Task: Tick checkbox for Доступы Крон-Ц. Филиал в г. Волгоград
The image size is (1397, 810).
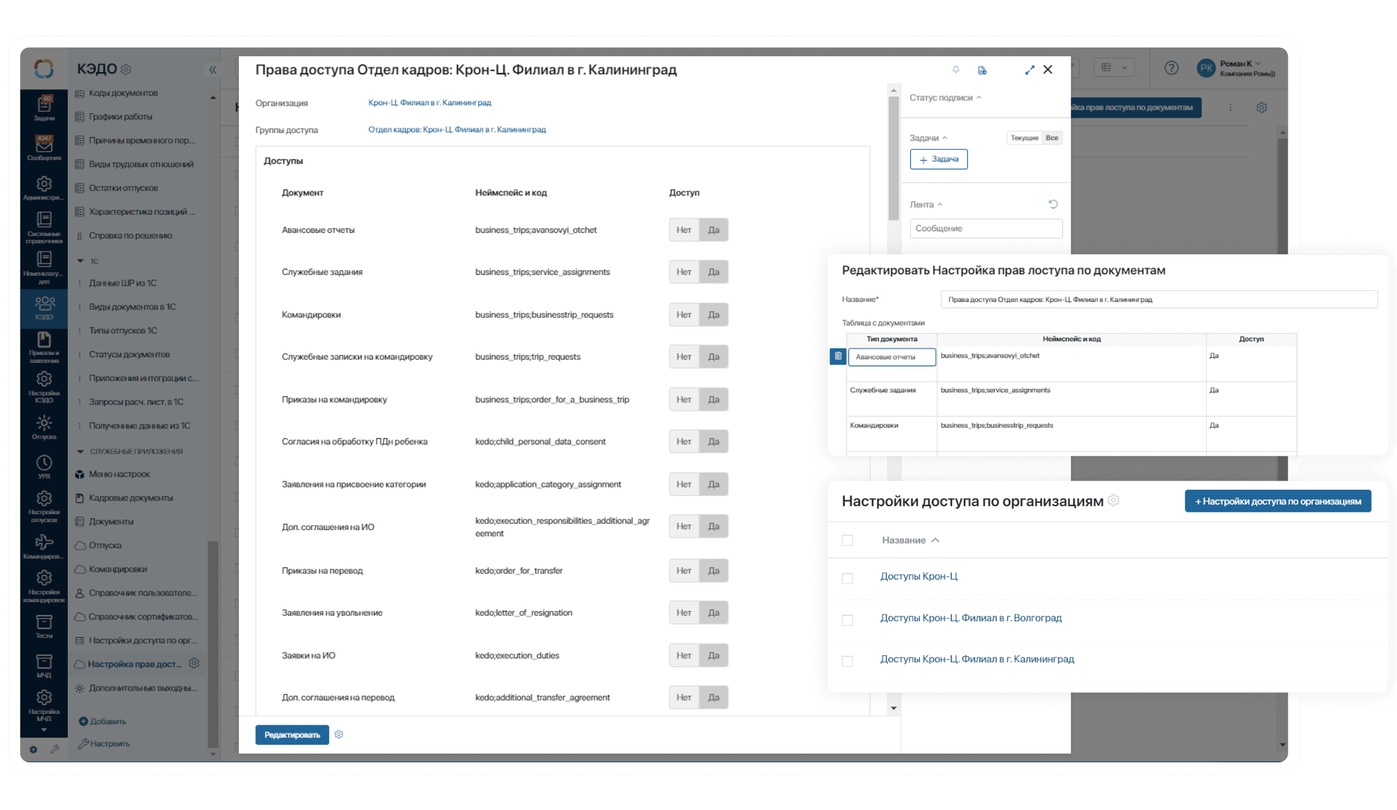Action: pos(847,619)
